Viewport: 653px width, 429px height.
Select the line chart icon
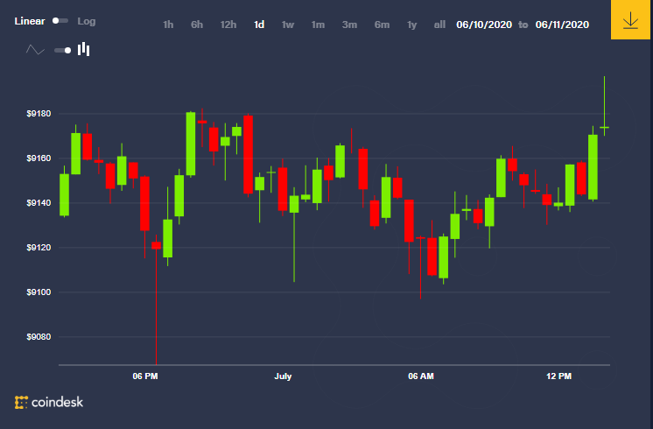coord(35,50)
